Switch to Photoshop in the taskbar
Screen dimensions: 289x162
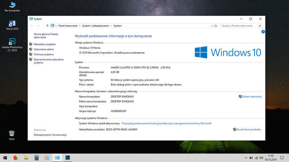[68, 158]
